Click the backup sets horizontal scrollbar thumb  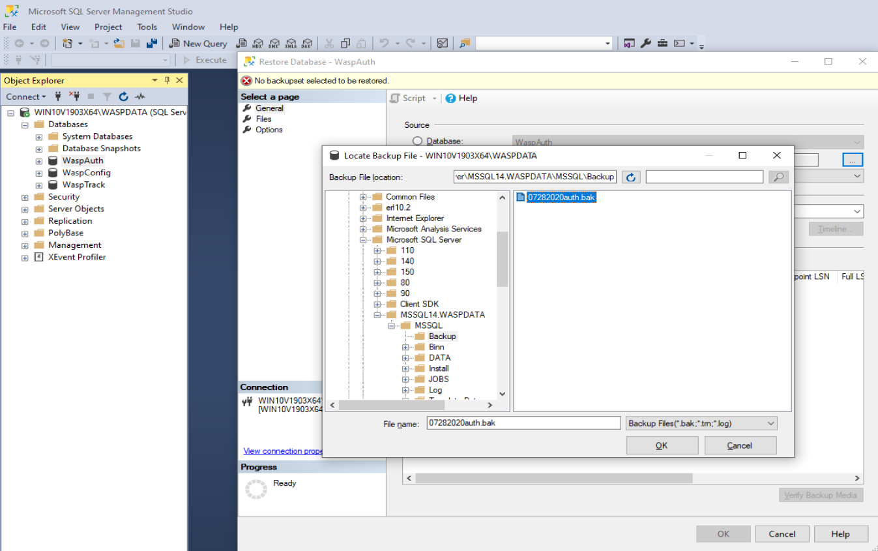[x=553, y=478]
